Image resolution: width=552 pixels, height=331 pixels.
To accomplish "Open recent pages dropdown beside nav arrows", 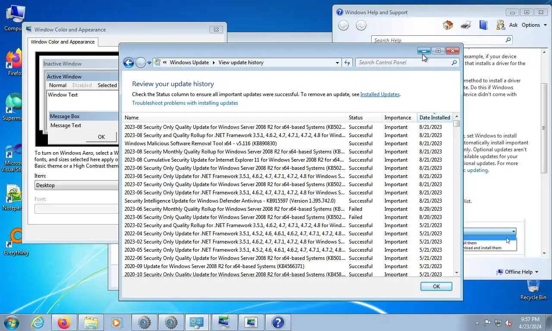I will (x=150, y=63).
